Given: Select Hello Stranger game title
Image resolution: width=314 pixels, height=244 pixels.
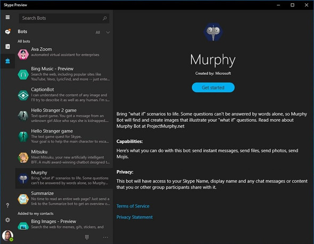Looking at the screenshot, I should (52, 131).
